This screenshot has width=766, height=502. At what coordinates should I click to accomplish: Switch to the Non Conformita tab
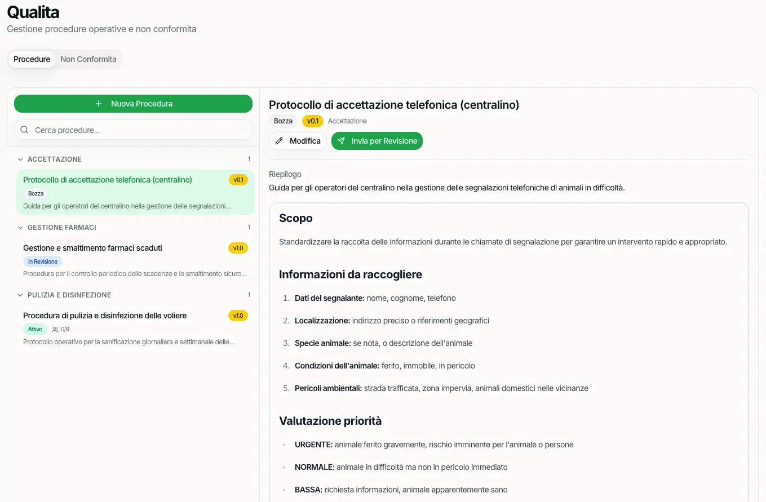88,59
